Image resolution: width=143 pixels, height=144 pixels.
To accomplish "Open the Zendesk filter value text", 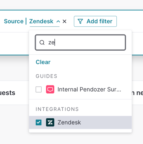I will [41, 21].
